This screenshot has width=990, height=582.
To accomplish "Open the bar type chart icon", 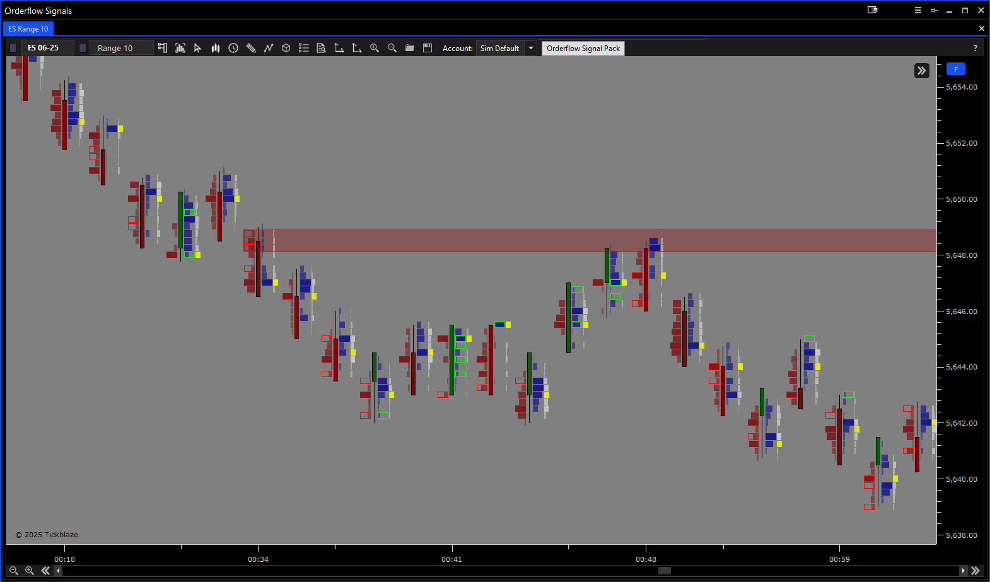I will point(180,48).
